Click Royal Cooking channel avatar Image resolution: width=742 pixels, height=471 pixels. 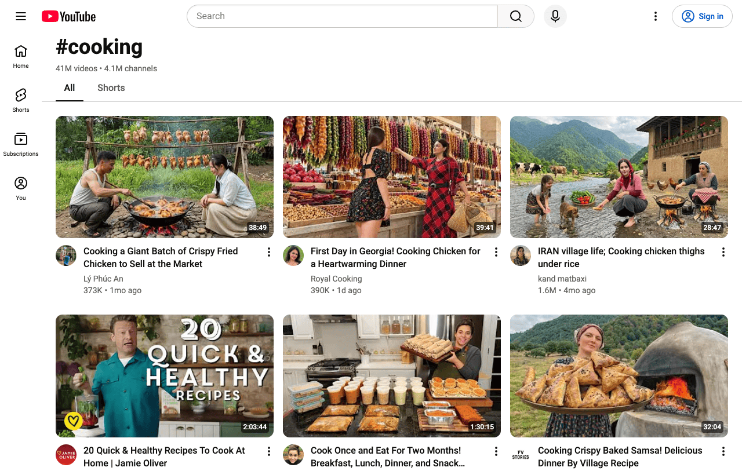pos(293,255)
